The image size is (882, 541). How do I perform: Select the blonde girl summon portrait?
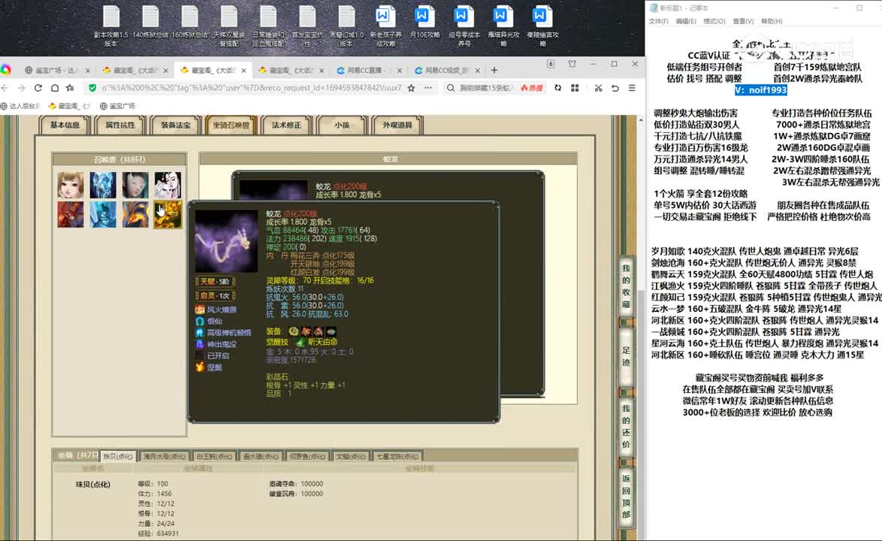(x=71, y=185)
